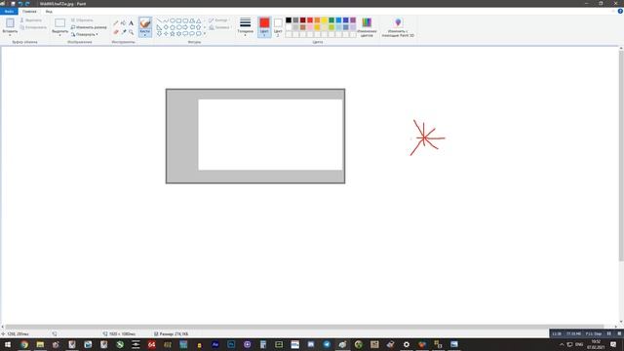Click the Save icon in title bar
The height and width of the screenshot is (351, 624).
point(13,4)
